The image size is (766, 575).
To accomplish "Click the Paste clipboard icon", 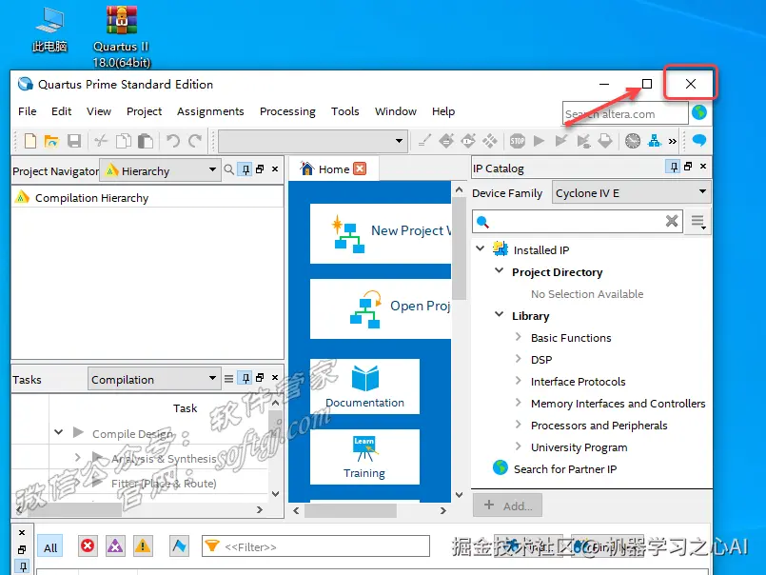I will (145, 141).
